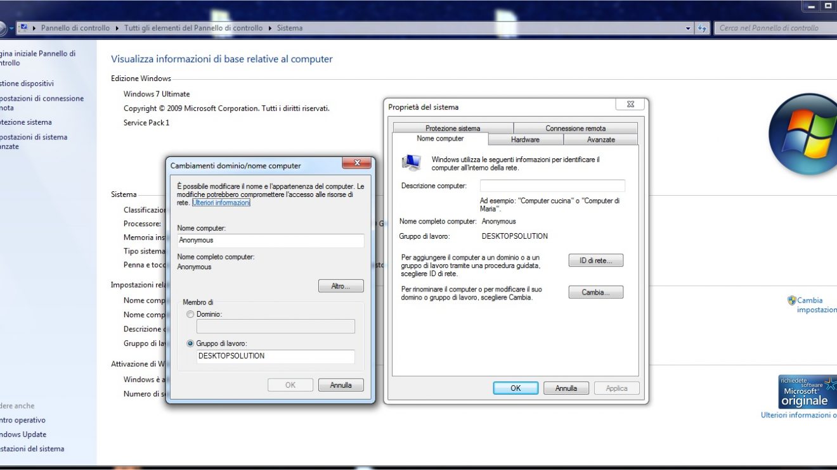Open the Hardware tab
Viewport: 837px width, 470px height.
[x=526, y=139]
